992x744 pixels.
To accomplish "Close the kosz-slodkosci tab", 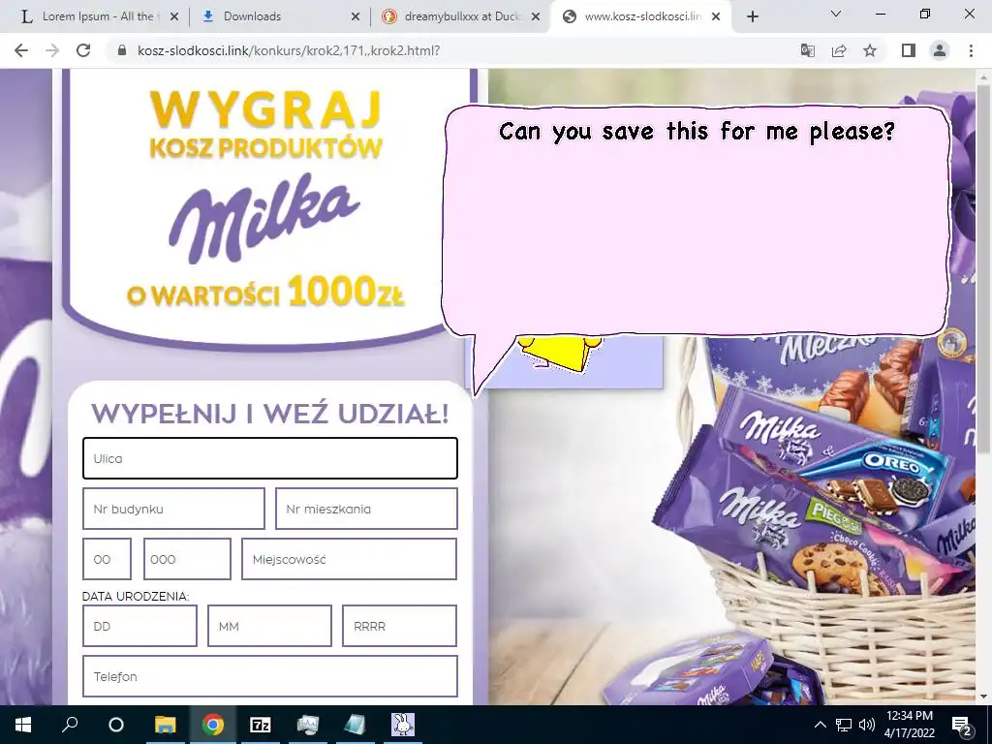I will (x=716, y=16).
